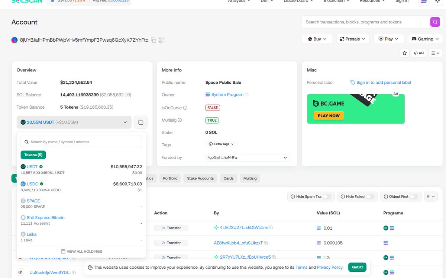
Task: Copy signer address AE8fwXLbb4...ofuS1ikzxT icon
Action: point(266,243)
